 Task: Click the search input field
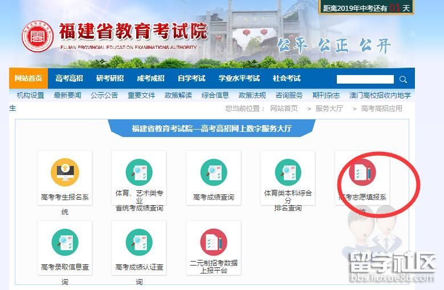coord(365,80)
